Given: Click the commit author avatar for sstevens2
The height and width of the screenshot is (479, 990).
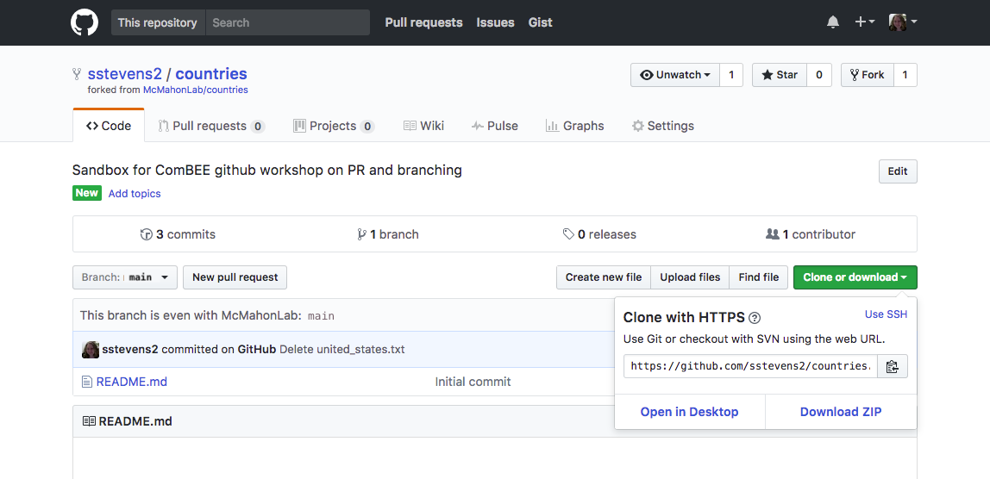Looking at the screenshot, I should coord(91,350).
